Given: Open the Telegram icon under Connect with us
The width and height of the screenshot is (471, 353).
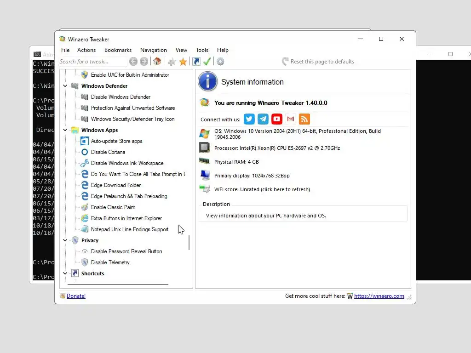Looking at the screenshot, I should click(263, 119).
